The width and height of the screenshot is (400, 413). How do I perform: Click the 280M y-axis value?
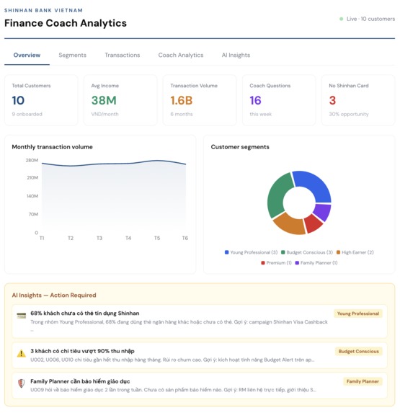click(32, 160)
